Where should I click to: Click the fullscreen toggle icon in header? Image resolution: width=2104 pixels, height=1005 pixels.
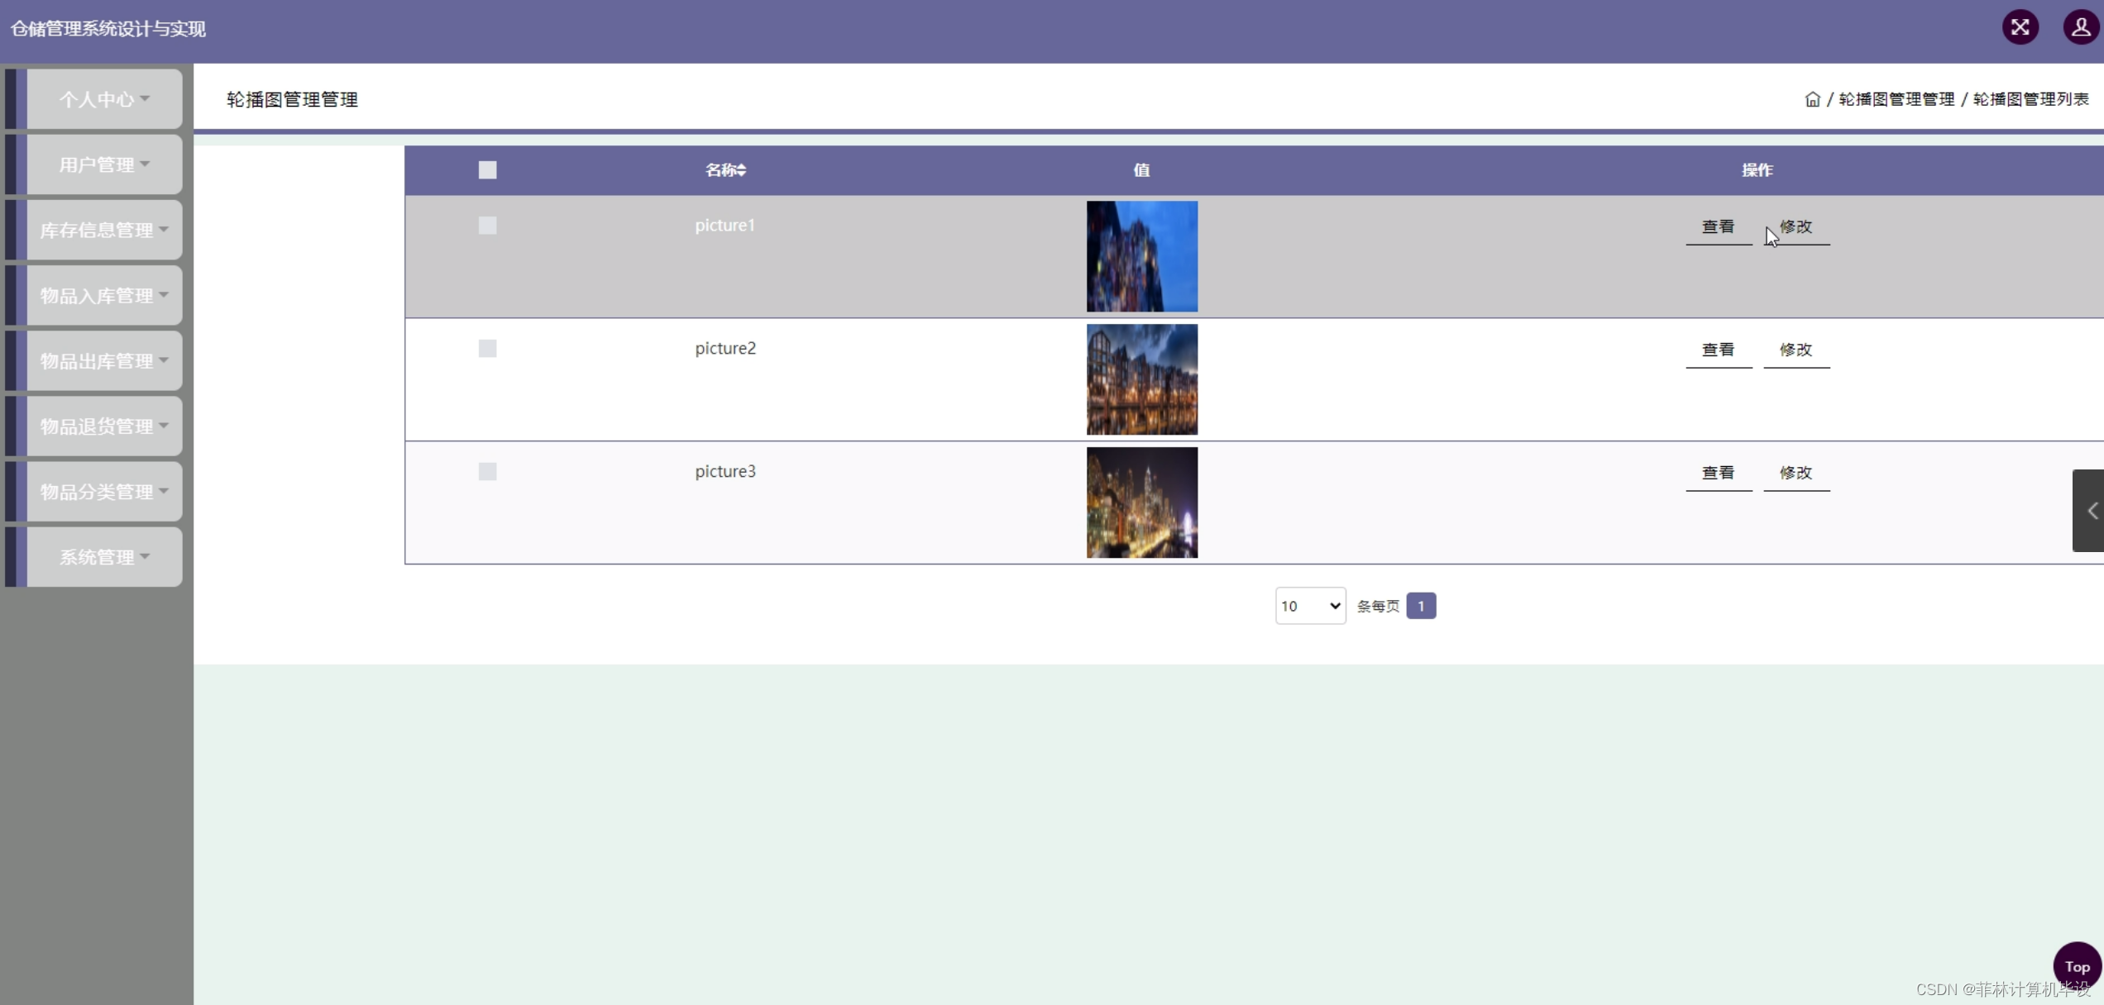coord(2020,27)
